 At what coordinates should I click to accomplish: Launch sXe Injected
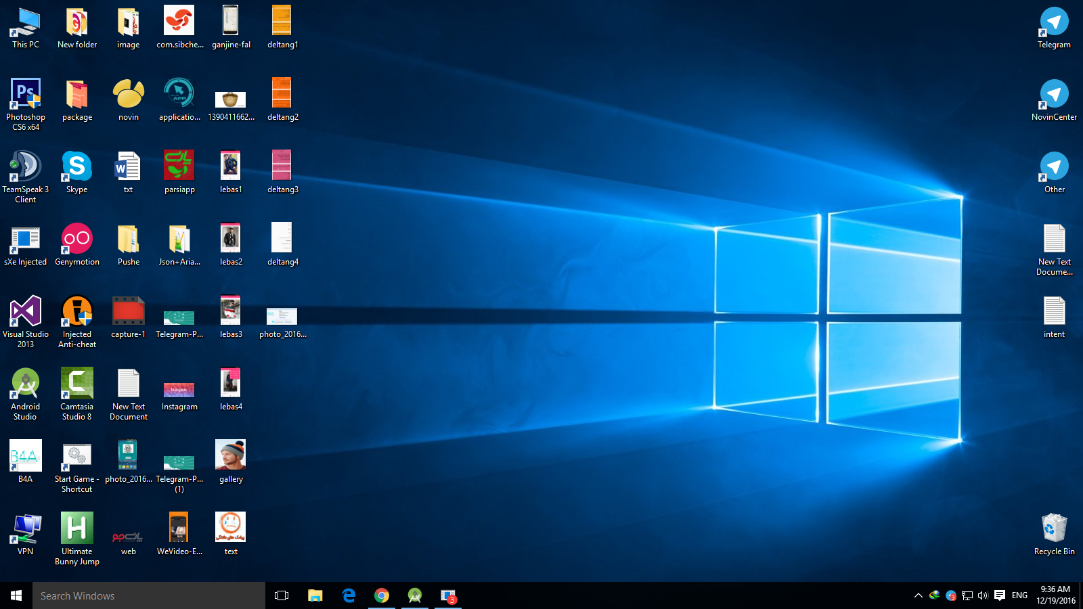pos(25,238)
